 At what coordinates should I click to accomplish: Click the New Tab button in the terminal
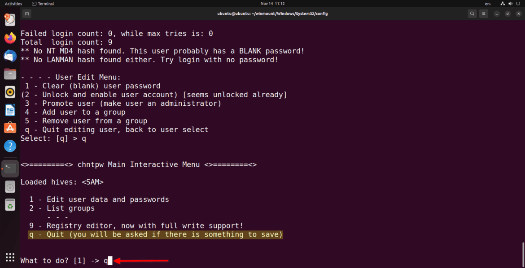(27, 13)
